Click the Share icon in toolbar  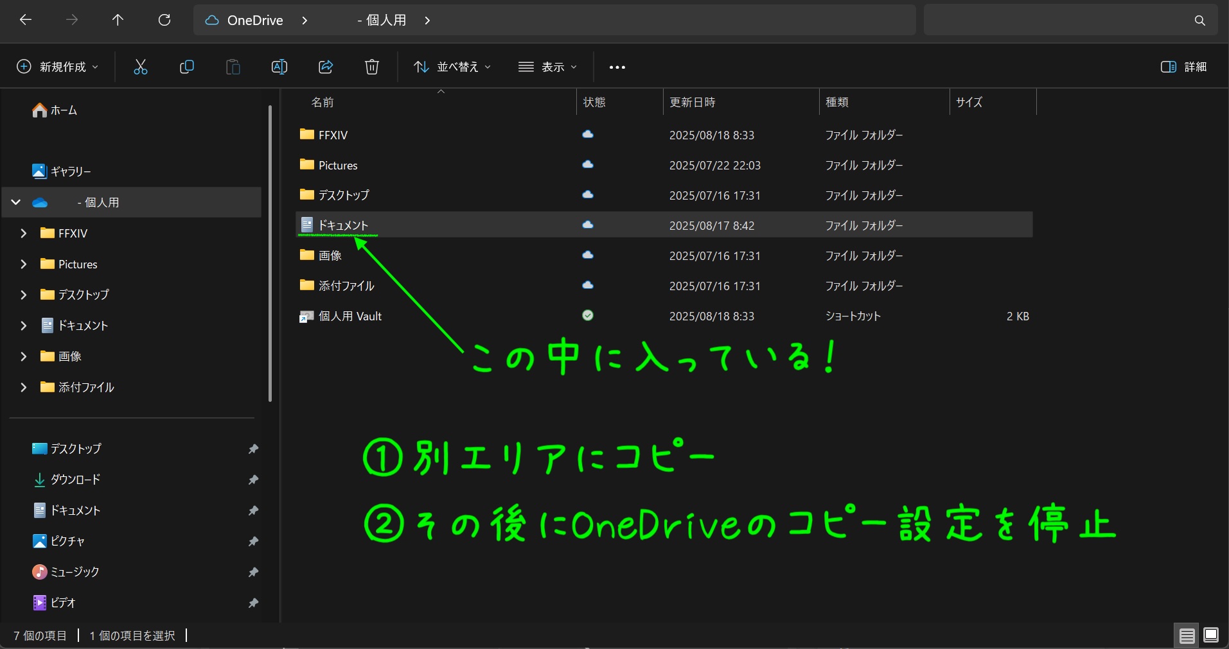(x=326, y=67)
